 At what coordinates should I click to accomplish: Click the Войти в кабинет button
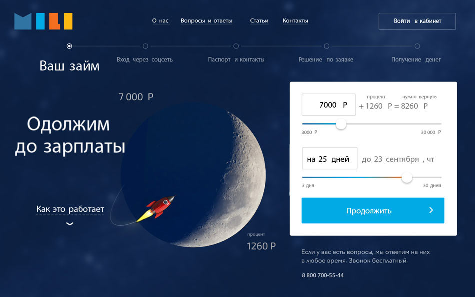click(417, 21)
